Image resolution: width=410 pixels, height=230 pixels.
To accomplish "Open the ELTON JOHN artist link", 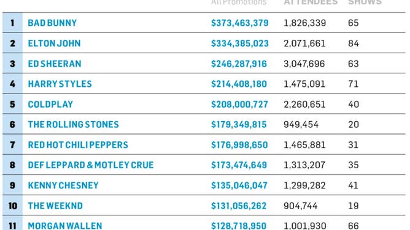I will [55, 43].
